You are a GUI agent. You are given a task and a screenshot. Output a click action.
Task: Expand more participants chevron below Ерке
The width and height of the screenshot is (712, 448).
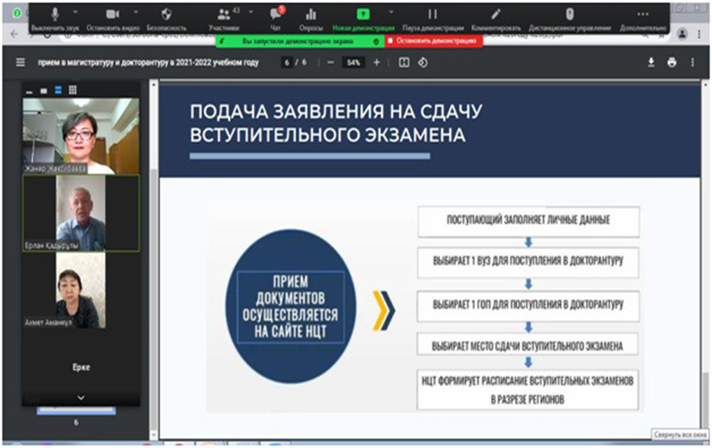81,398
